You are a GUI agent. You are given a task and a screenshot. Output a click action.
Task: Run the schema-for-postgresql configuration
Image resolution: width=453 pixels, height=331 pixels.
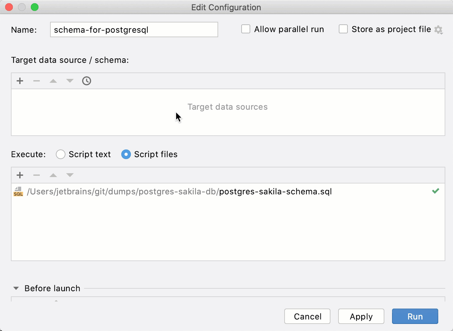tap(415, 316)
